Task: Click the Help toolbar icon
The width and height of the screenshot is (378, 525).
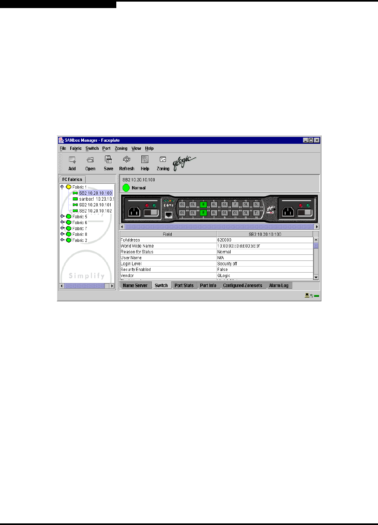Action: tap(145, 160)
